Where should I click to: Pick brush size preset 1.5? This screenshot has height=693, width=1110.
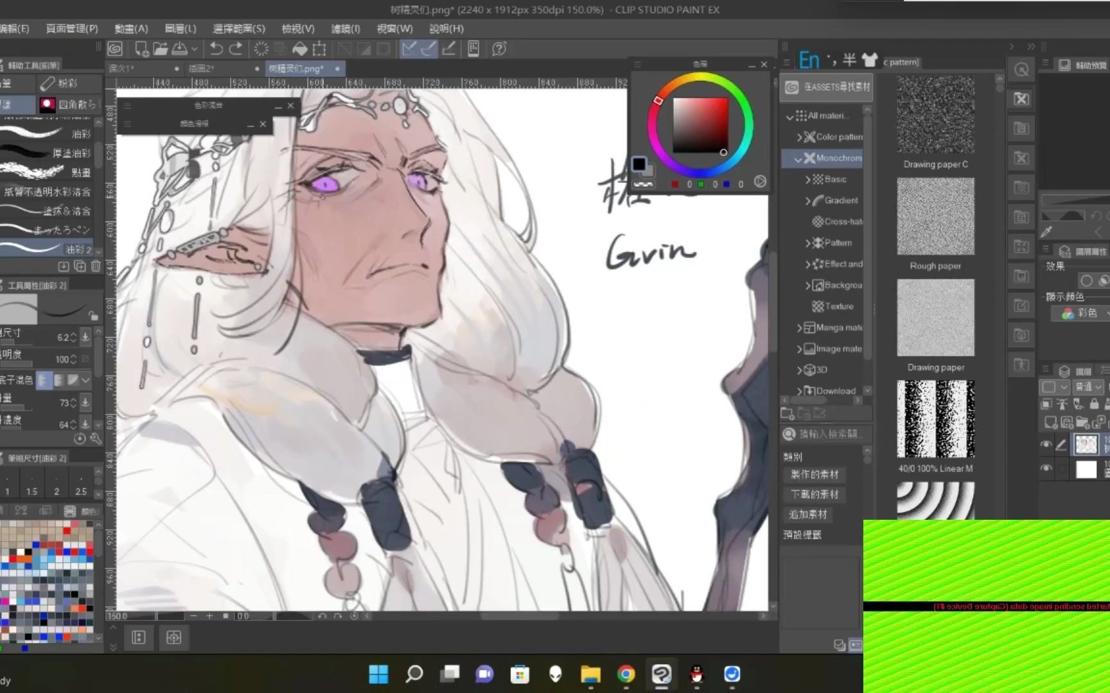(31, 484)
